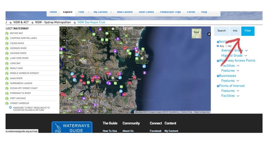The height and width of the screenshot is (145, 264).
Task: Switch to the Search tab
Action: coord(222,31)
